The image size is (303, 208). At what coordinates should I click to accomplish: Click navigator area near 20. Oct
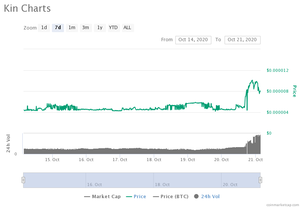pos(230,185)
